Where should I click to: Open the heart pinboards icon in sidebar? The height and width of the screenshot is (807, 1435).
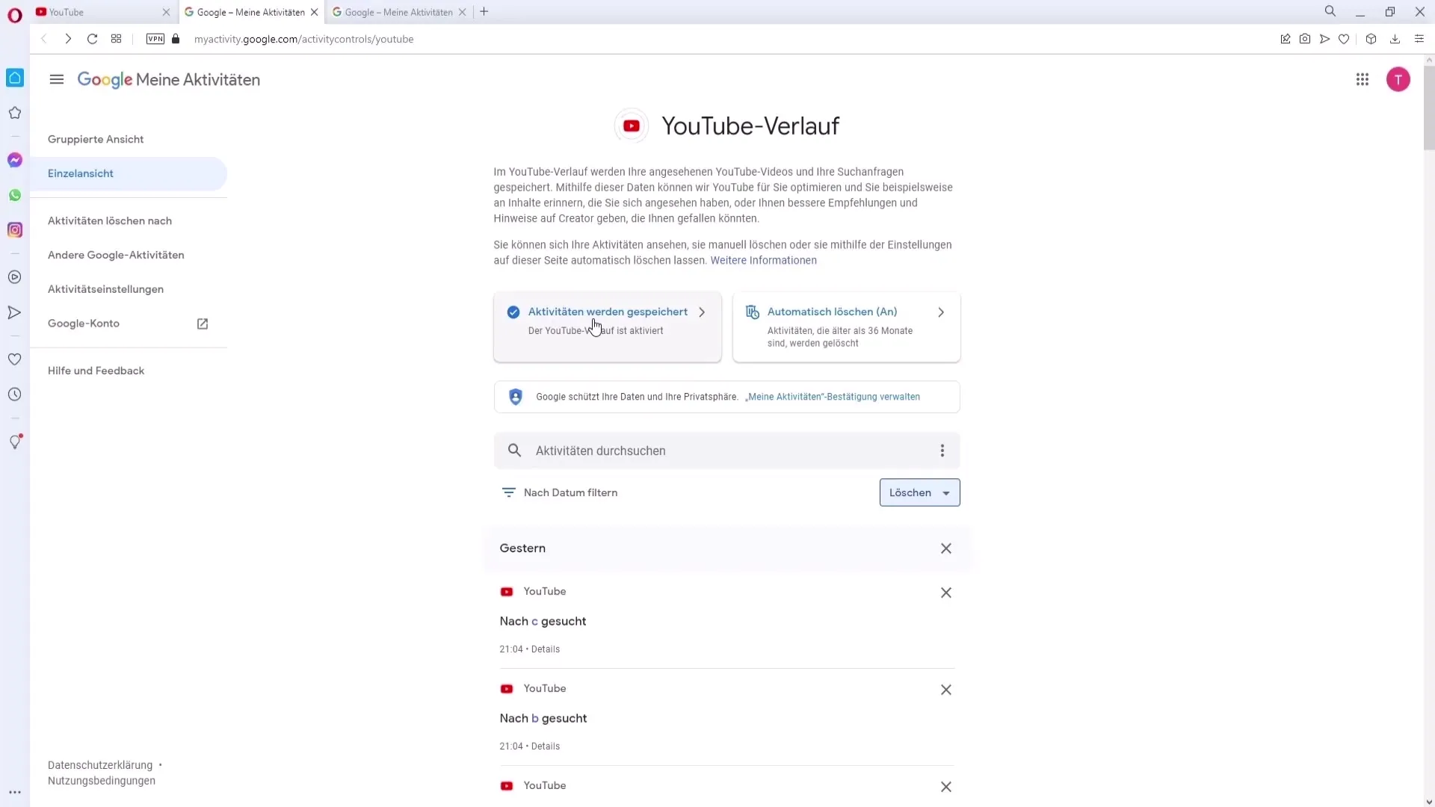[15, 359]
